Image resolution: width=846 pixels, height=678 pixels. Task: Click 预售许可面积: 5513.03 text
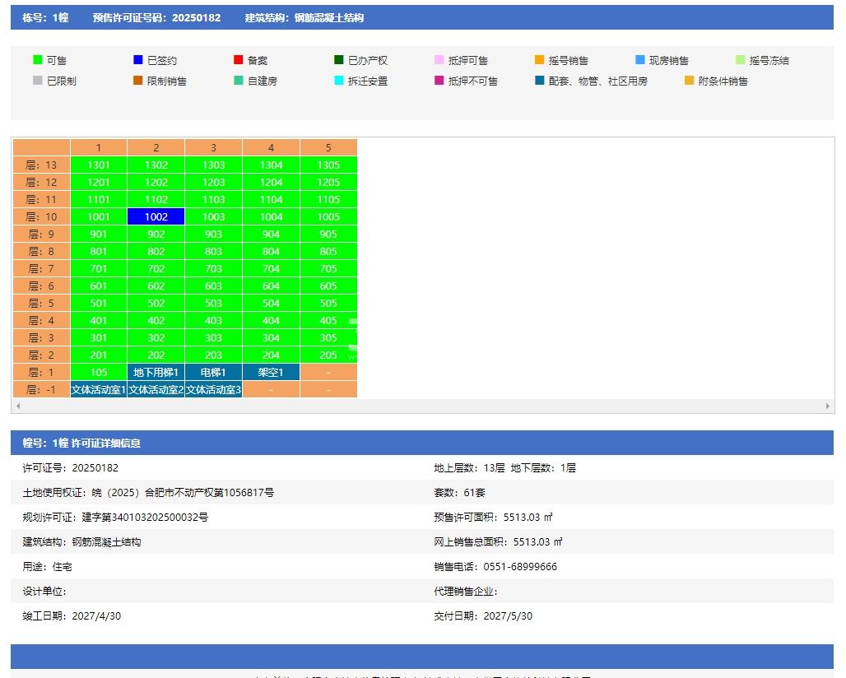pyautogui.click(x=493, y=518)
